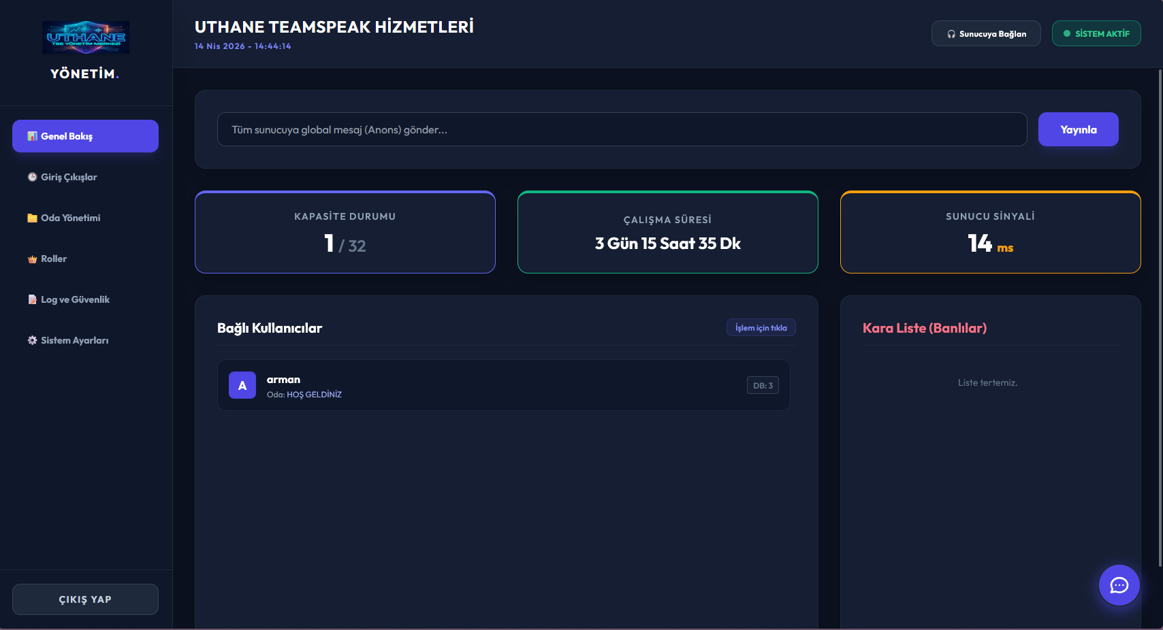1163x630 pixels.
Task: Go to Oda Yönetimi section
Action: tap(85, 218)
